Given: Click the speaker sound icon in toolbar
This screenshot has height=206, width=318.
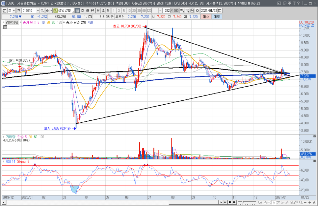Looking at the screenshot, I should click(47, 10).
